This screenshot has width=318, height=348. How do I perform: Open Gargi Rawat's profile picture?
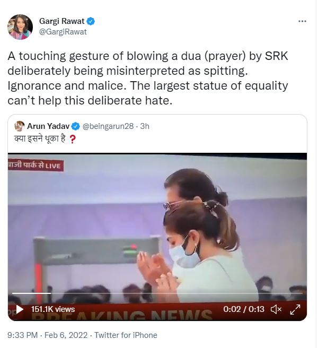coord(20,27)
